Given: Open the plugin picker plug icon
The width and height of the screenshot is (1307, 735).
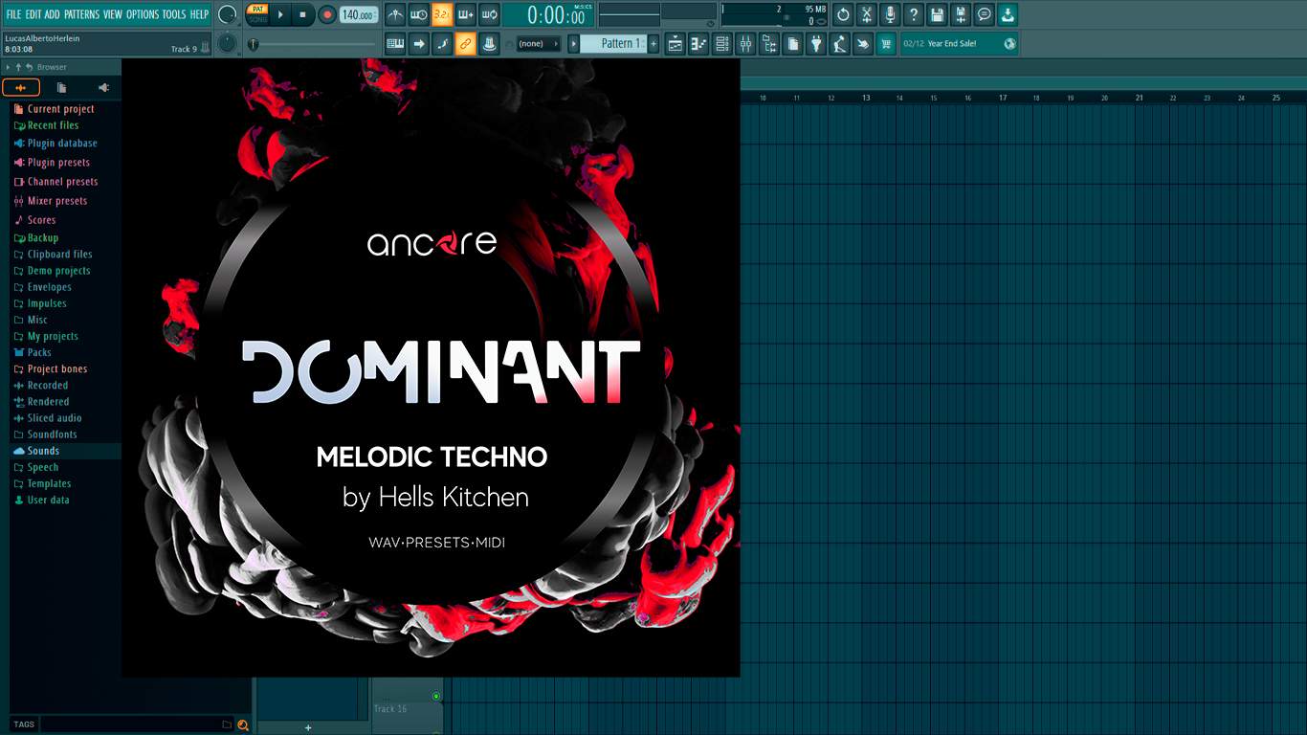Looking at the screenshot, I should (816, 43).
